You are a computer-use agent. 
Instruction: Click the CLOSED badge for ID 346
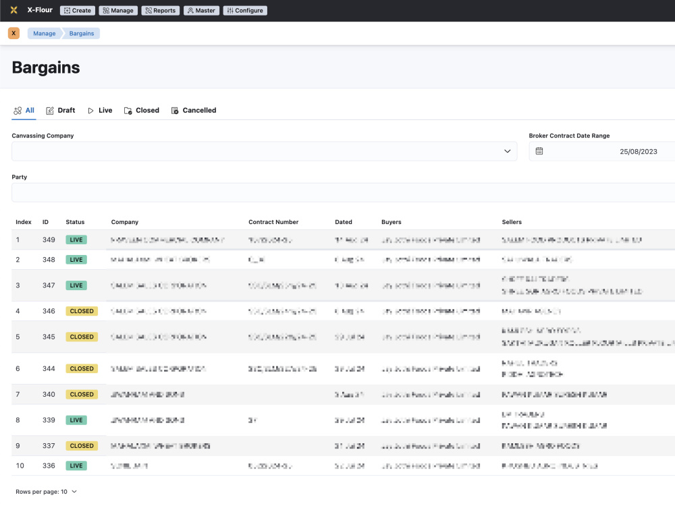pos(82,311)
